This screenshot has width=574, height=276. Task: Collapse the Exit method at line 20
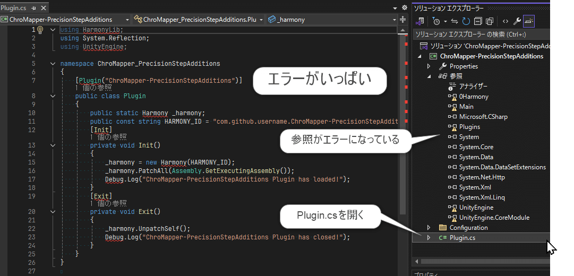tap(53, 212)
